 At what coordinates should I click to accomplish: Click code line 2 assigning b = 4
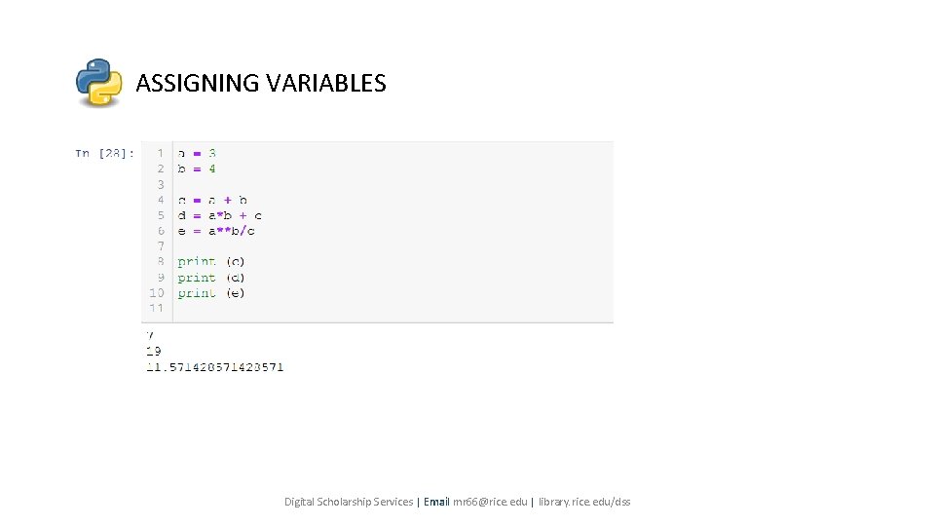coord(197,169)
